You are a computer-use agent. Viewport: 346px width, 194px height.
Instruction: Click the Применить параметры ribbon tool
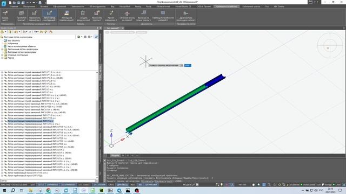35,16
